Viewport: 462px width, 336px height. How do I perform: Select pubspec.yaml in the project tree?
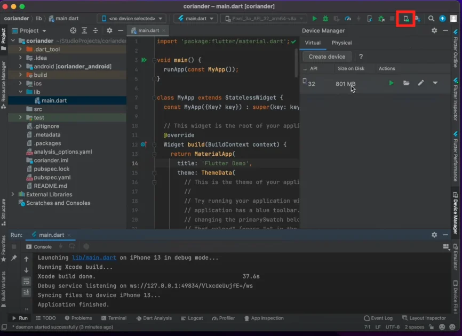pos(52,177)
